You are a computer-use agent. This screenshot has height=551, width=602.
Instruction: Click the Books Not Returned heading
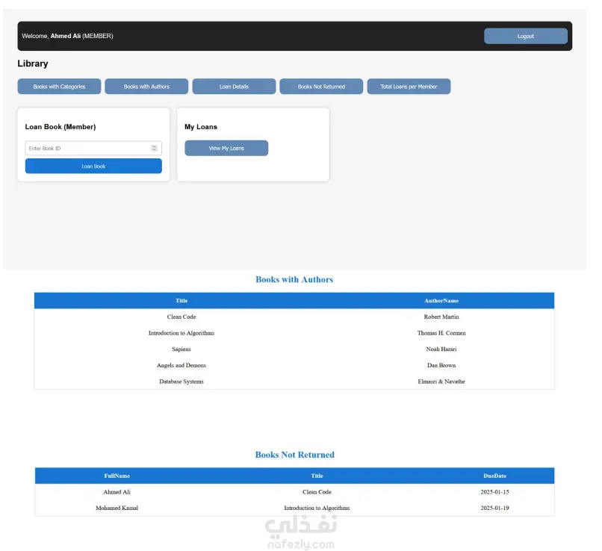tap(294, 455)
